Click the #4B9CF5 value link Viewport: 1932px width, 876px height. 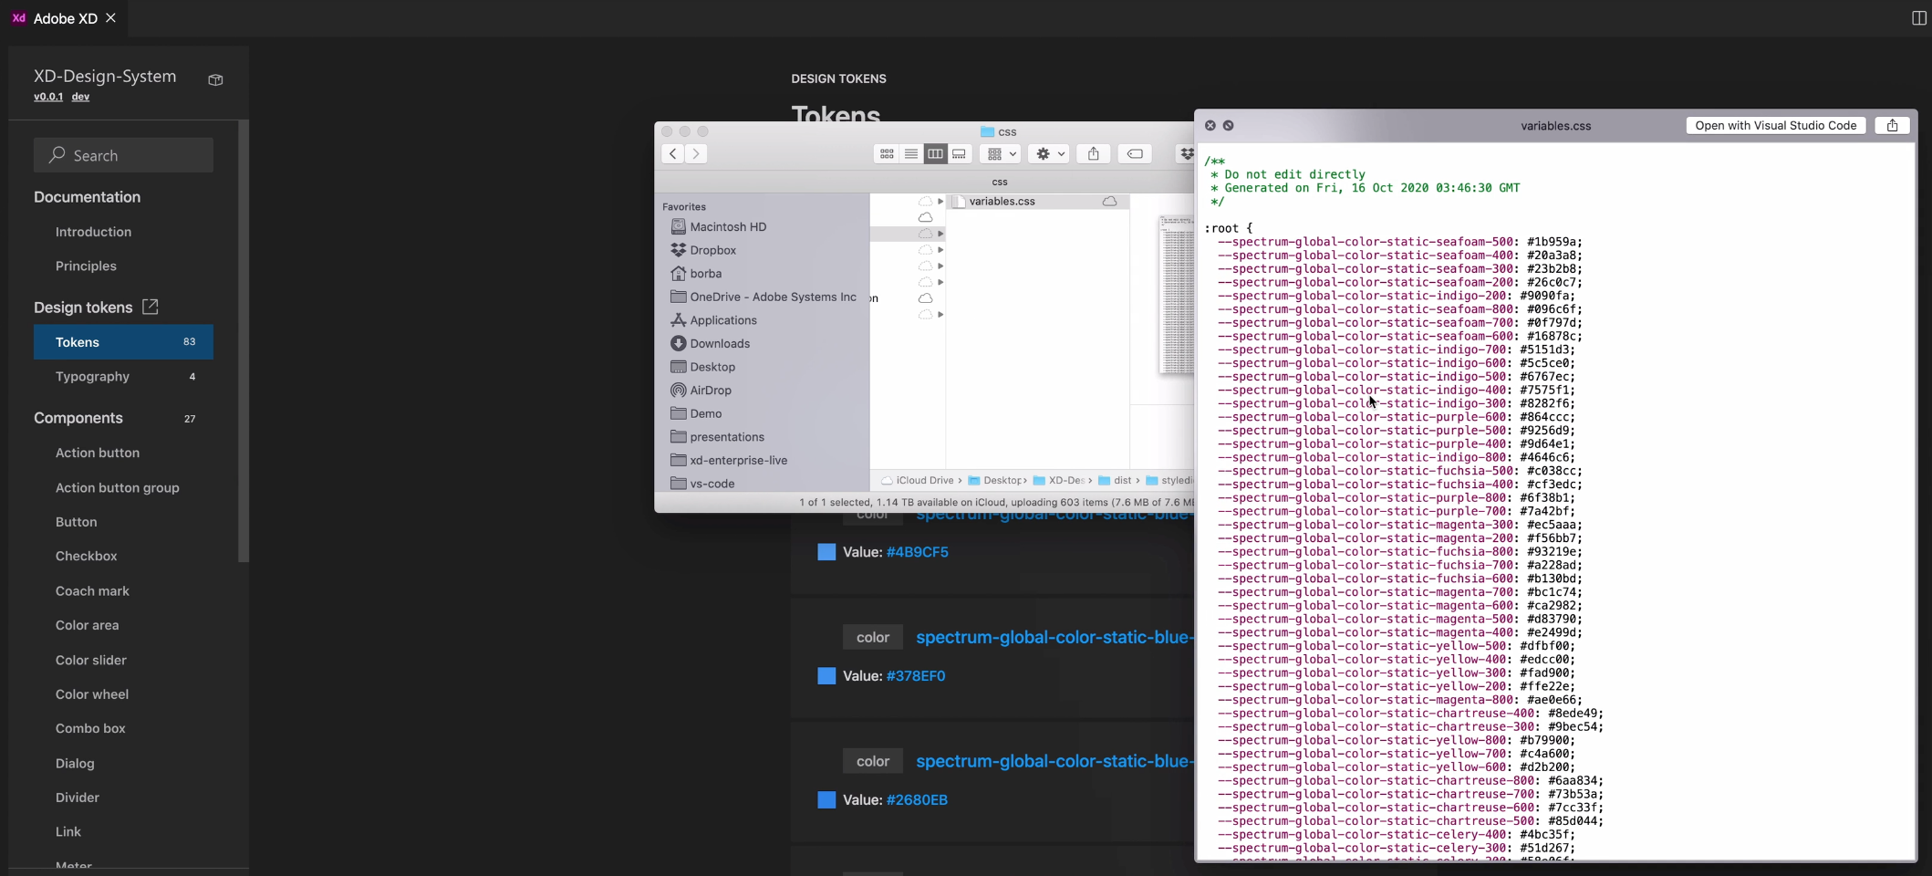click(x=918, y=552)
